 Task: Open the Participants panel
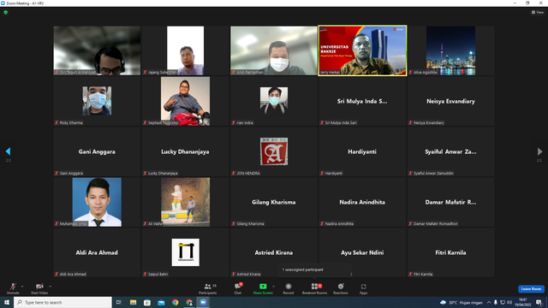(x=207, y=288)
